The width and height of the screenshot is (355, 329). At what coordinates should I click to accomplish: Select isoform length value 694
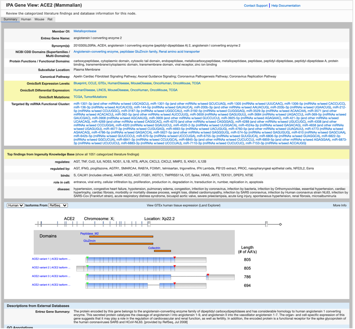click(247, 285)
